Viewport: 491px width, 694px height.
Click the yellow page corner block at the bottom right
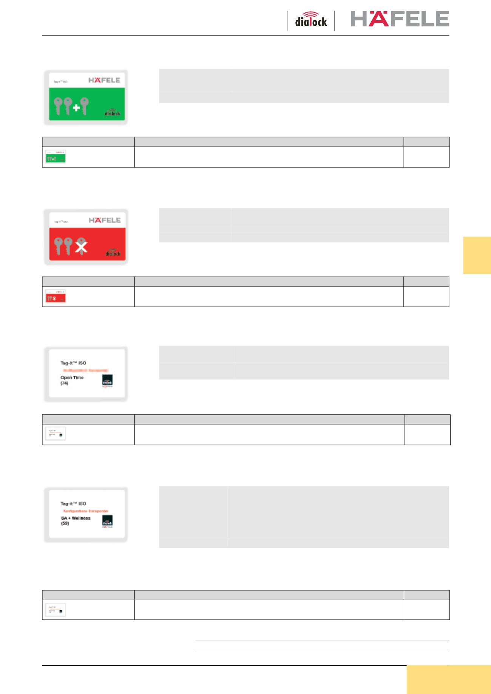coord(449,679)
